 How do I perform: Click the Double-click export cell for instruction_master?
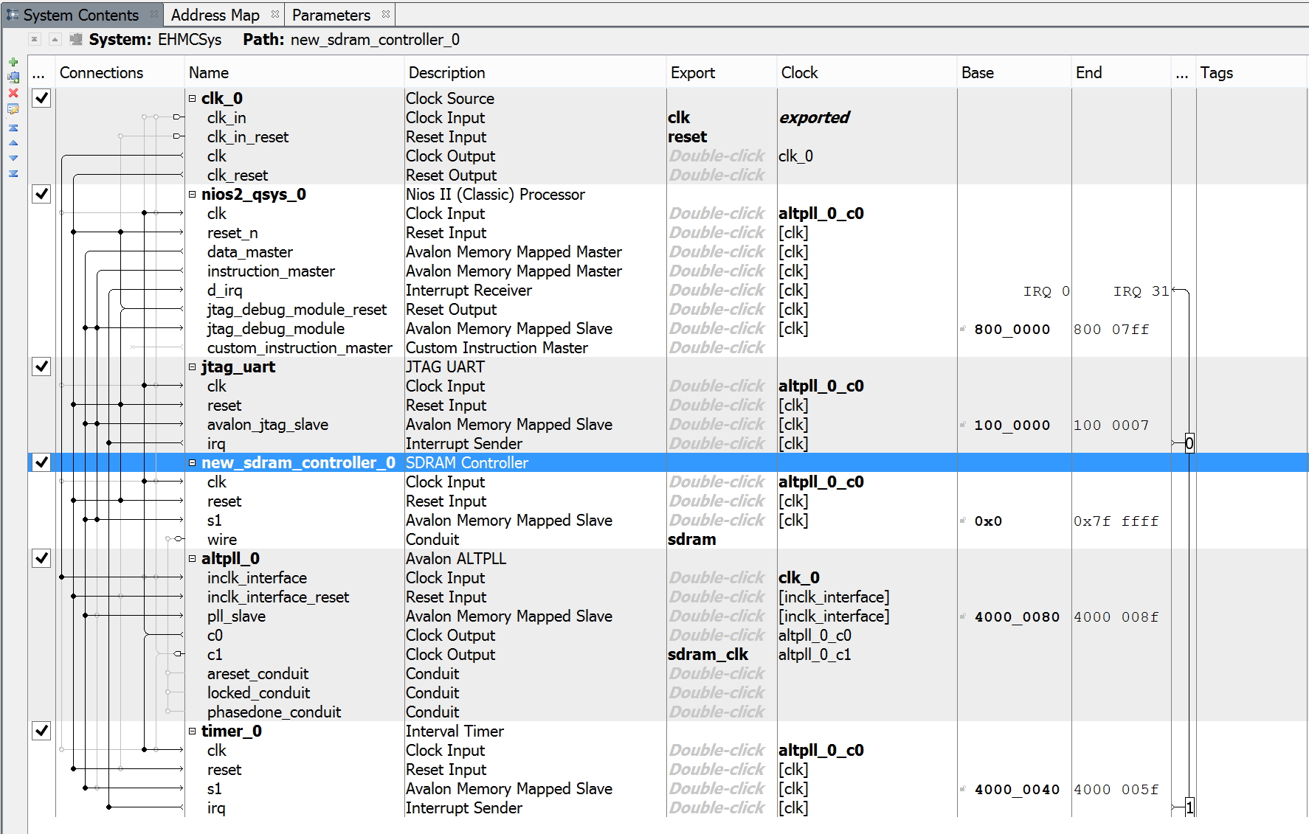717,271
